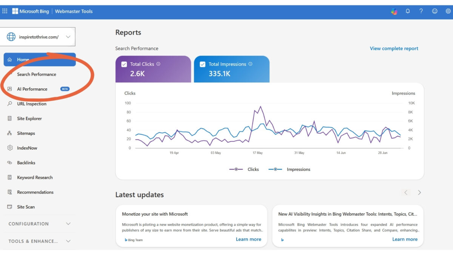Open the settings gear icon
453x255 pixels.
448,11
